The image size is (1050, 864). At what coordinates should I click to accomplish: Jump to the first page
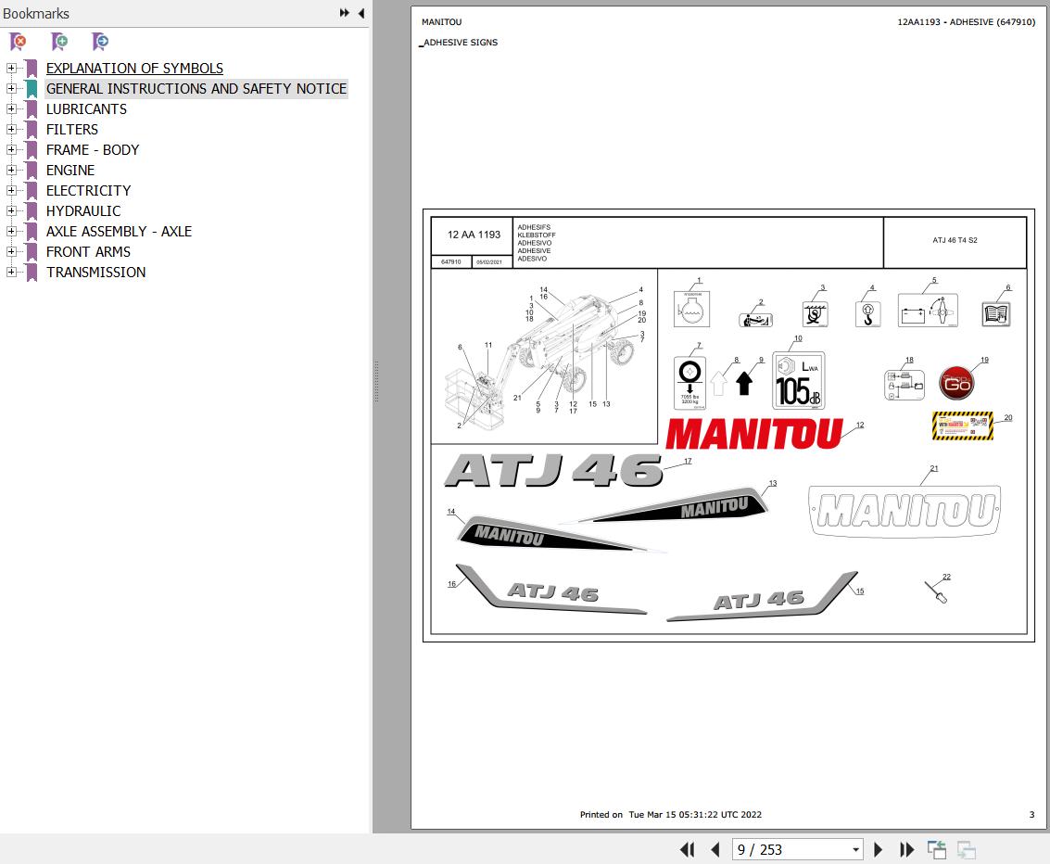687,849
